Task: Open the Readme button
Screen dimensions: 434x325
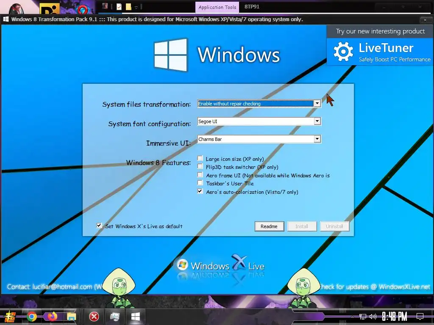Action: [269, 226]
